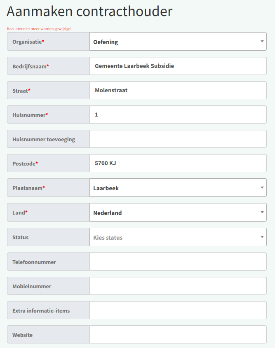This screenshot has width=275, height=348.
Task: Click the Huisnummer toevoeging field
Action: [x=178, y=139]
